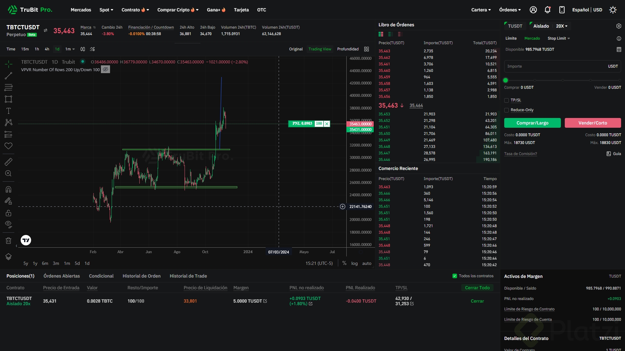625x351 pixels.
Task: Click the Comprar/Largo button
Action: (x=532, y=123)
